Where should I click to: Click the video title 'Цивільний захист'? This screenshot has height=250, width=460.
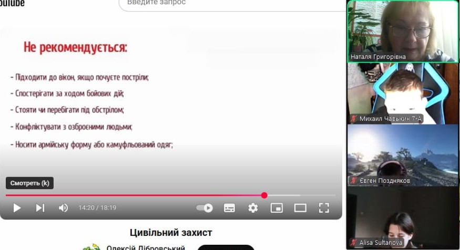(x=171, y=233)
